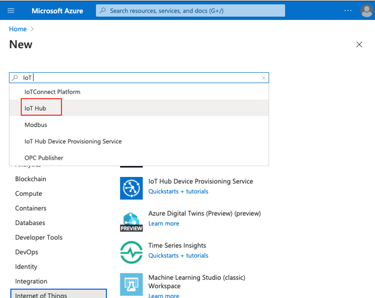The height and width of the screenshot is (298, 375).
Task: Open the more options ellipsis menu
Action: (x=348, y=10)
